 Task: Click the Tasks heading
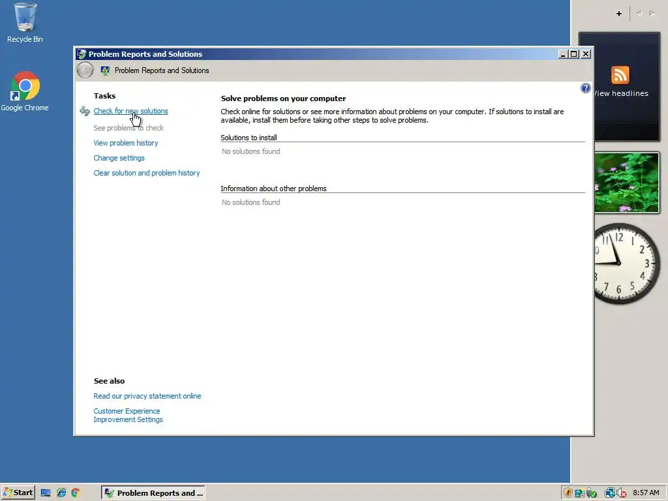tap(104, 96)
